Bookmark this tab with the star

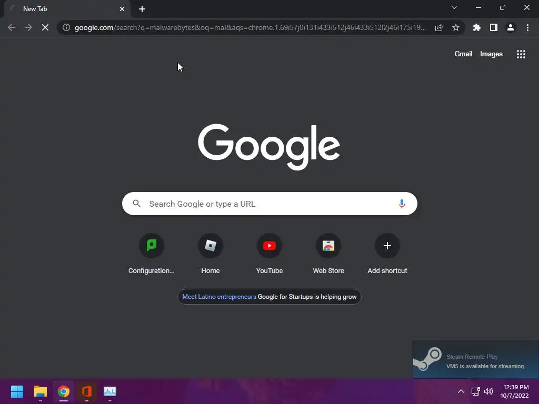pos(456,27)
